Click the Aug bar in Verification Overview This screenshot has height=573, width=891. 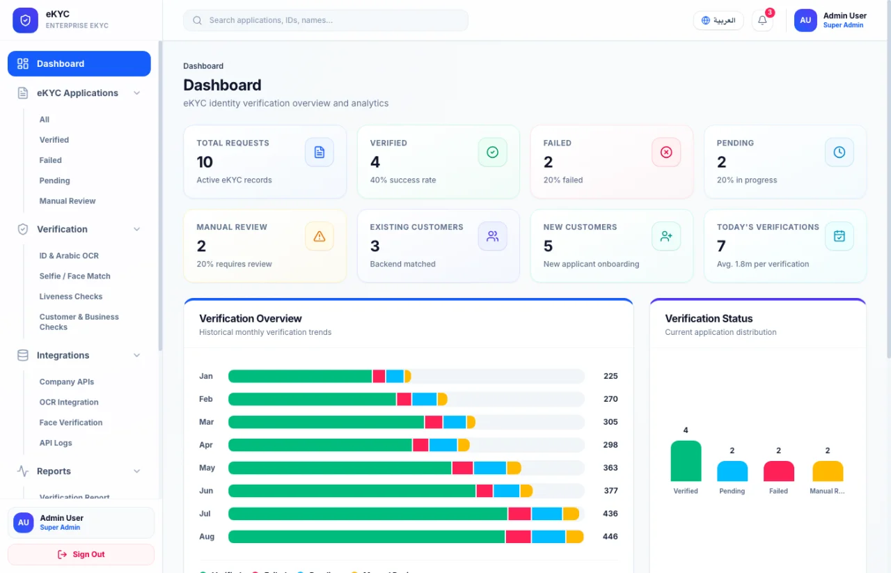pyautogui.click(x=406, y=537)
